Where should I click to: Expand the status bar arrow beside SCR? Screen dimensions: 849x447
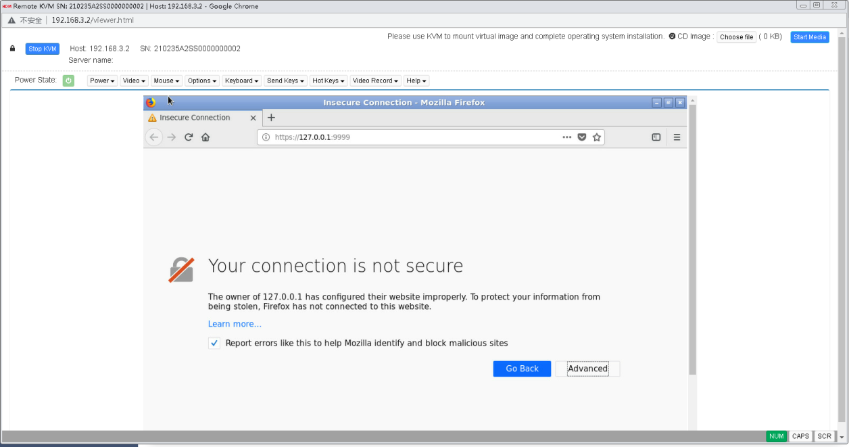click(x=842, y=437)
